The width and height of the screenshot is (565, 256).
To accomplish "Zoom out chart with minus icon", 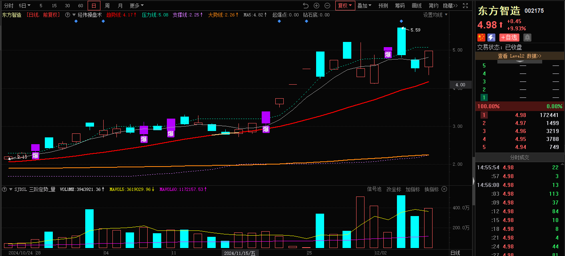I will click(327, 6).
